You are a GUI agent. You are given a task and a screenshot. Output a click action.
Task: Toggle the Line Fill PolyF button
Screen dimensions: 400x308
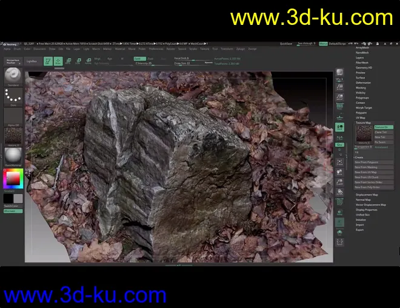[339, 202]
